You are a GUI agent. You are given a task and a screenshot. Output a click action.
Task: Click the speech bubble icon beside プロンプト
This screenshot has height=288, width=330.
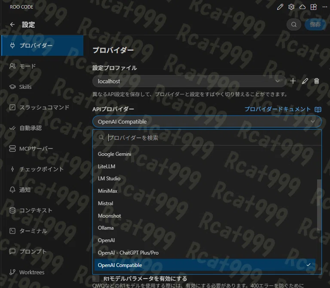coord(12,251)
